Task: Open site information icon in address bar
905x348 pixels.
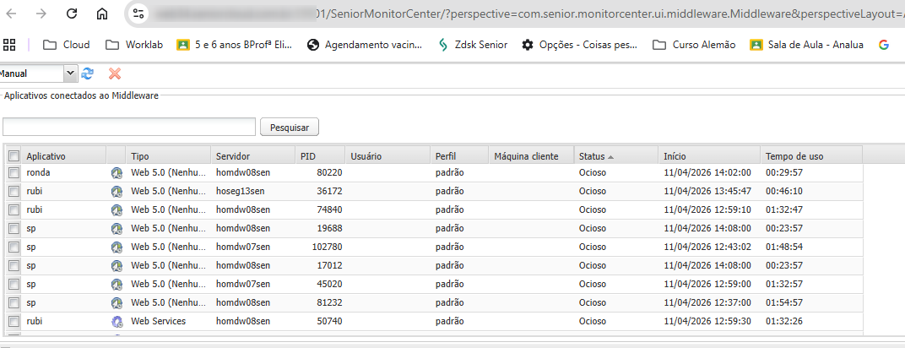Action: point(138,14)
